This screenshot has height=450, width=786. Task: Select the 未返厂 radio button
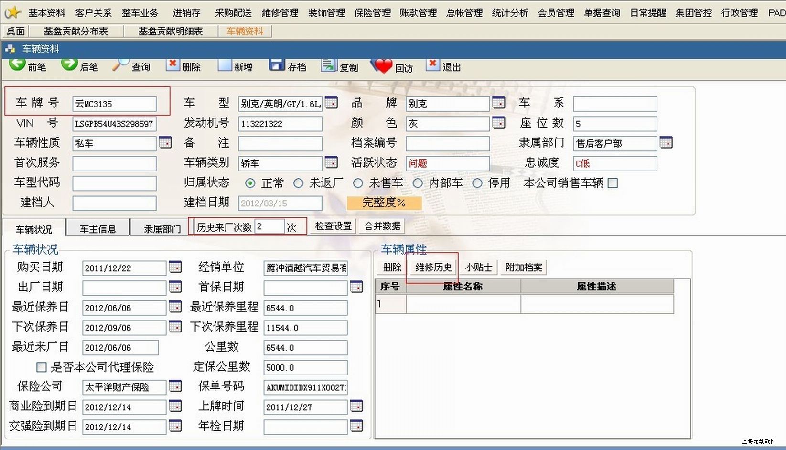pyautogui.click(x=299, y=183)
